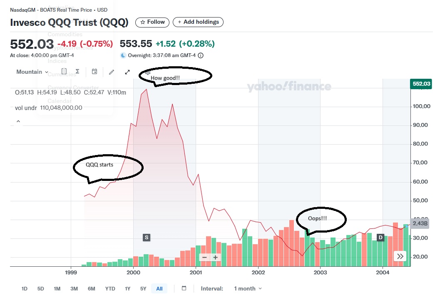Expand chart to full screen
This screenshot has width=440, height=298.
coord(127,72)
